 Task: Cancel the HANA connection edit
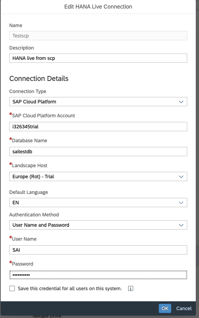point(184,308)
